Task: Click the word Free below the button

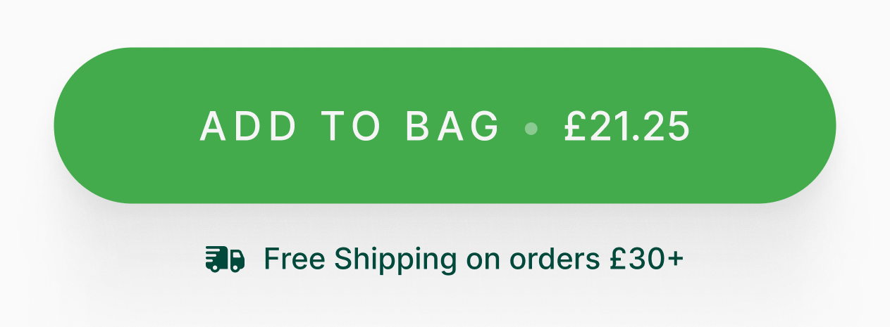Action: click(x=295, y=259)
